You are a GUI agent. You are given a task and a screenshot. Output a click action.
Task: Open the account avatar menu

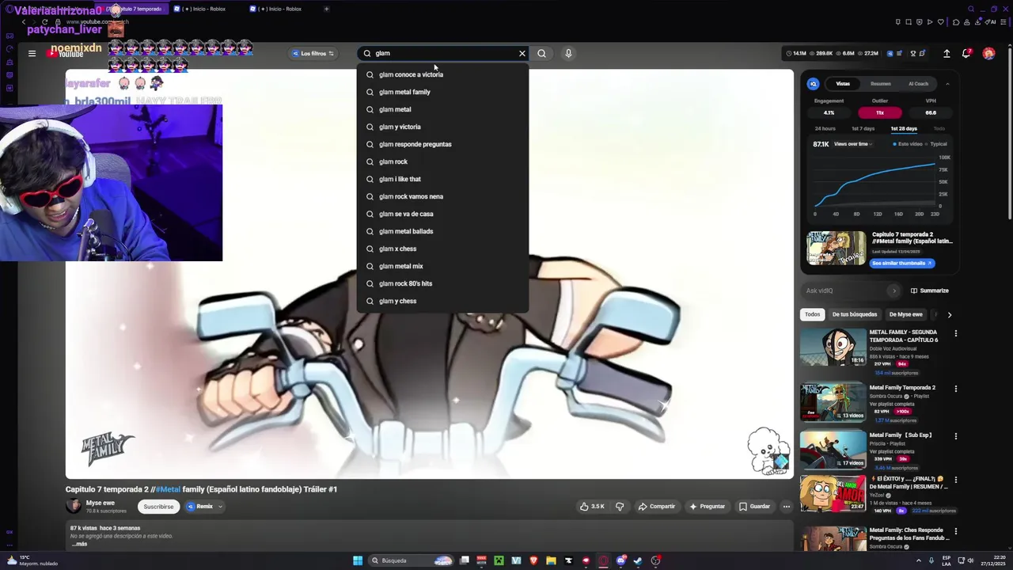point(988,54)
